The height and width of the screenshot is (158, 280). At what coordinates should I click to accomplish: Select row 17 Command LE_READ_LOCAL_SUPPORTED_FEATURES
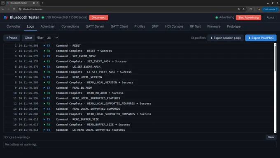[x=139, y=130]
